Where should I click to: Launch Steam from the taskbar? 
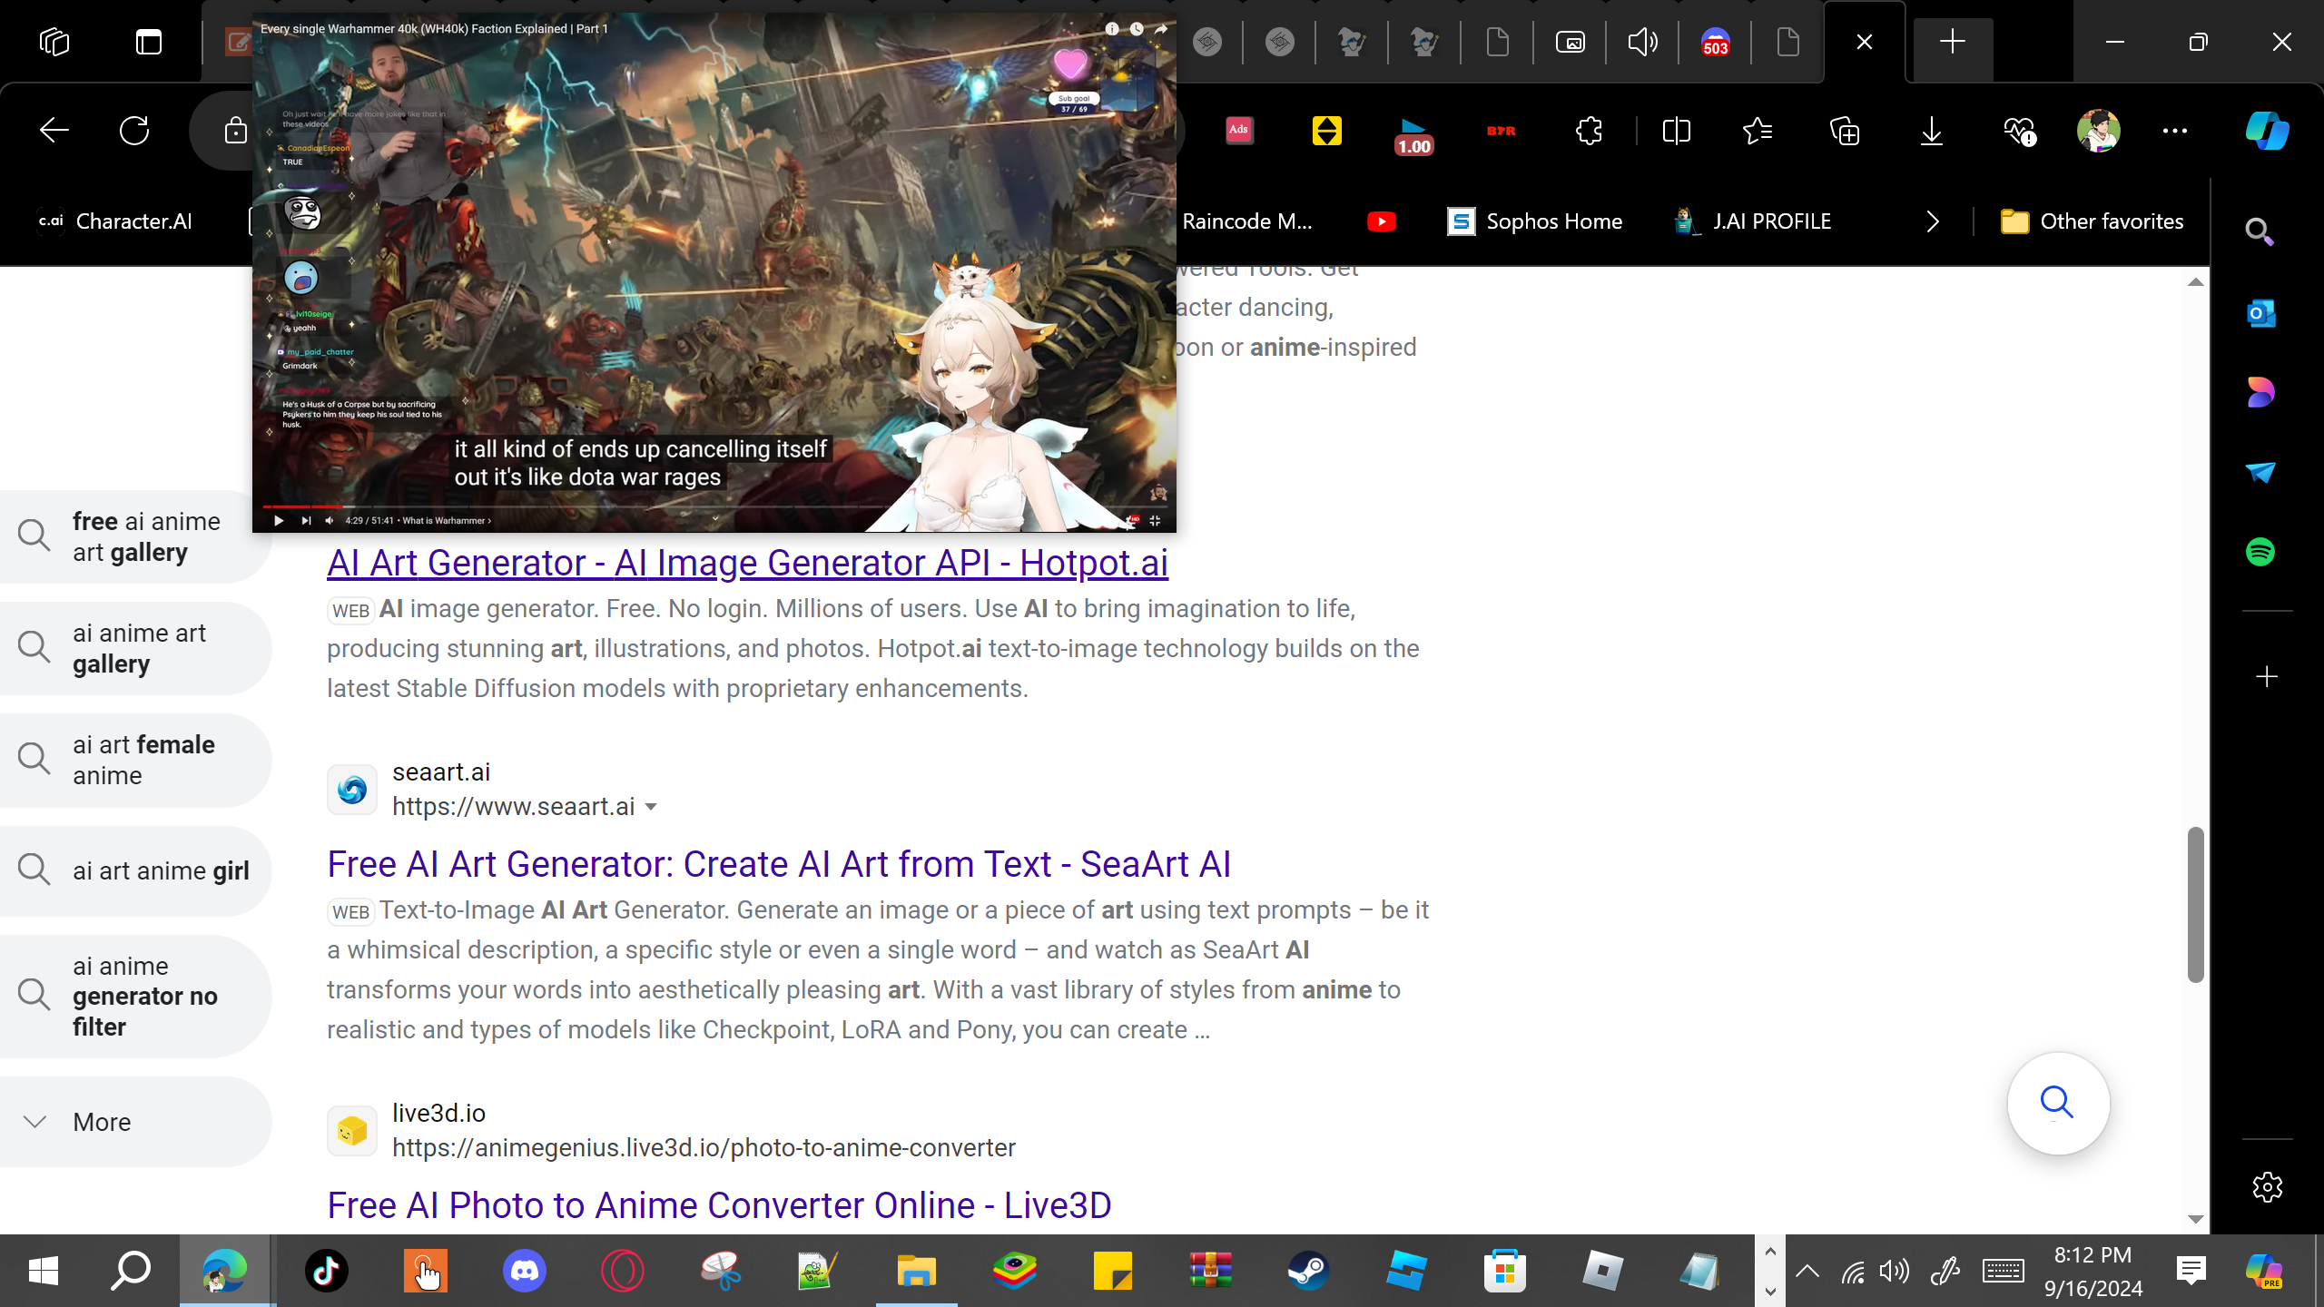click(x=1308, y=1271)
